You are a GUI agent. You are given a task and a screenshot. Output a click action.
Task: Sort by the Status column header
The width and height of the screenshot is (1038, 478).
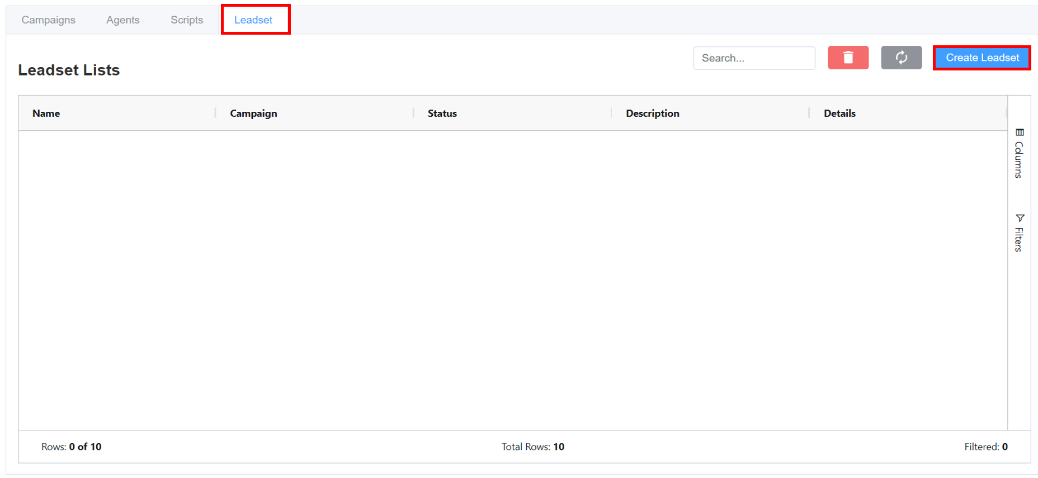tap(442, 113)
